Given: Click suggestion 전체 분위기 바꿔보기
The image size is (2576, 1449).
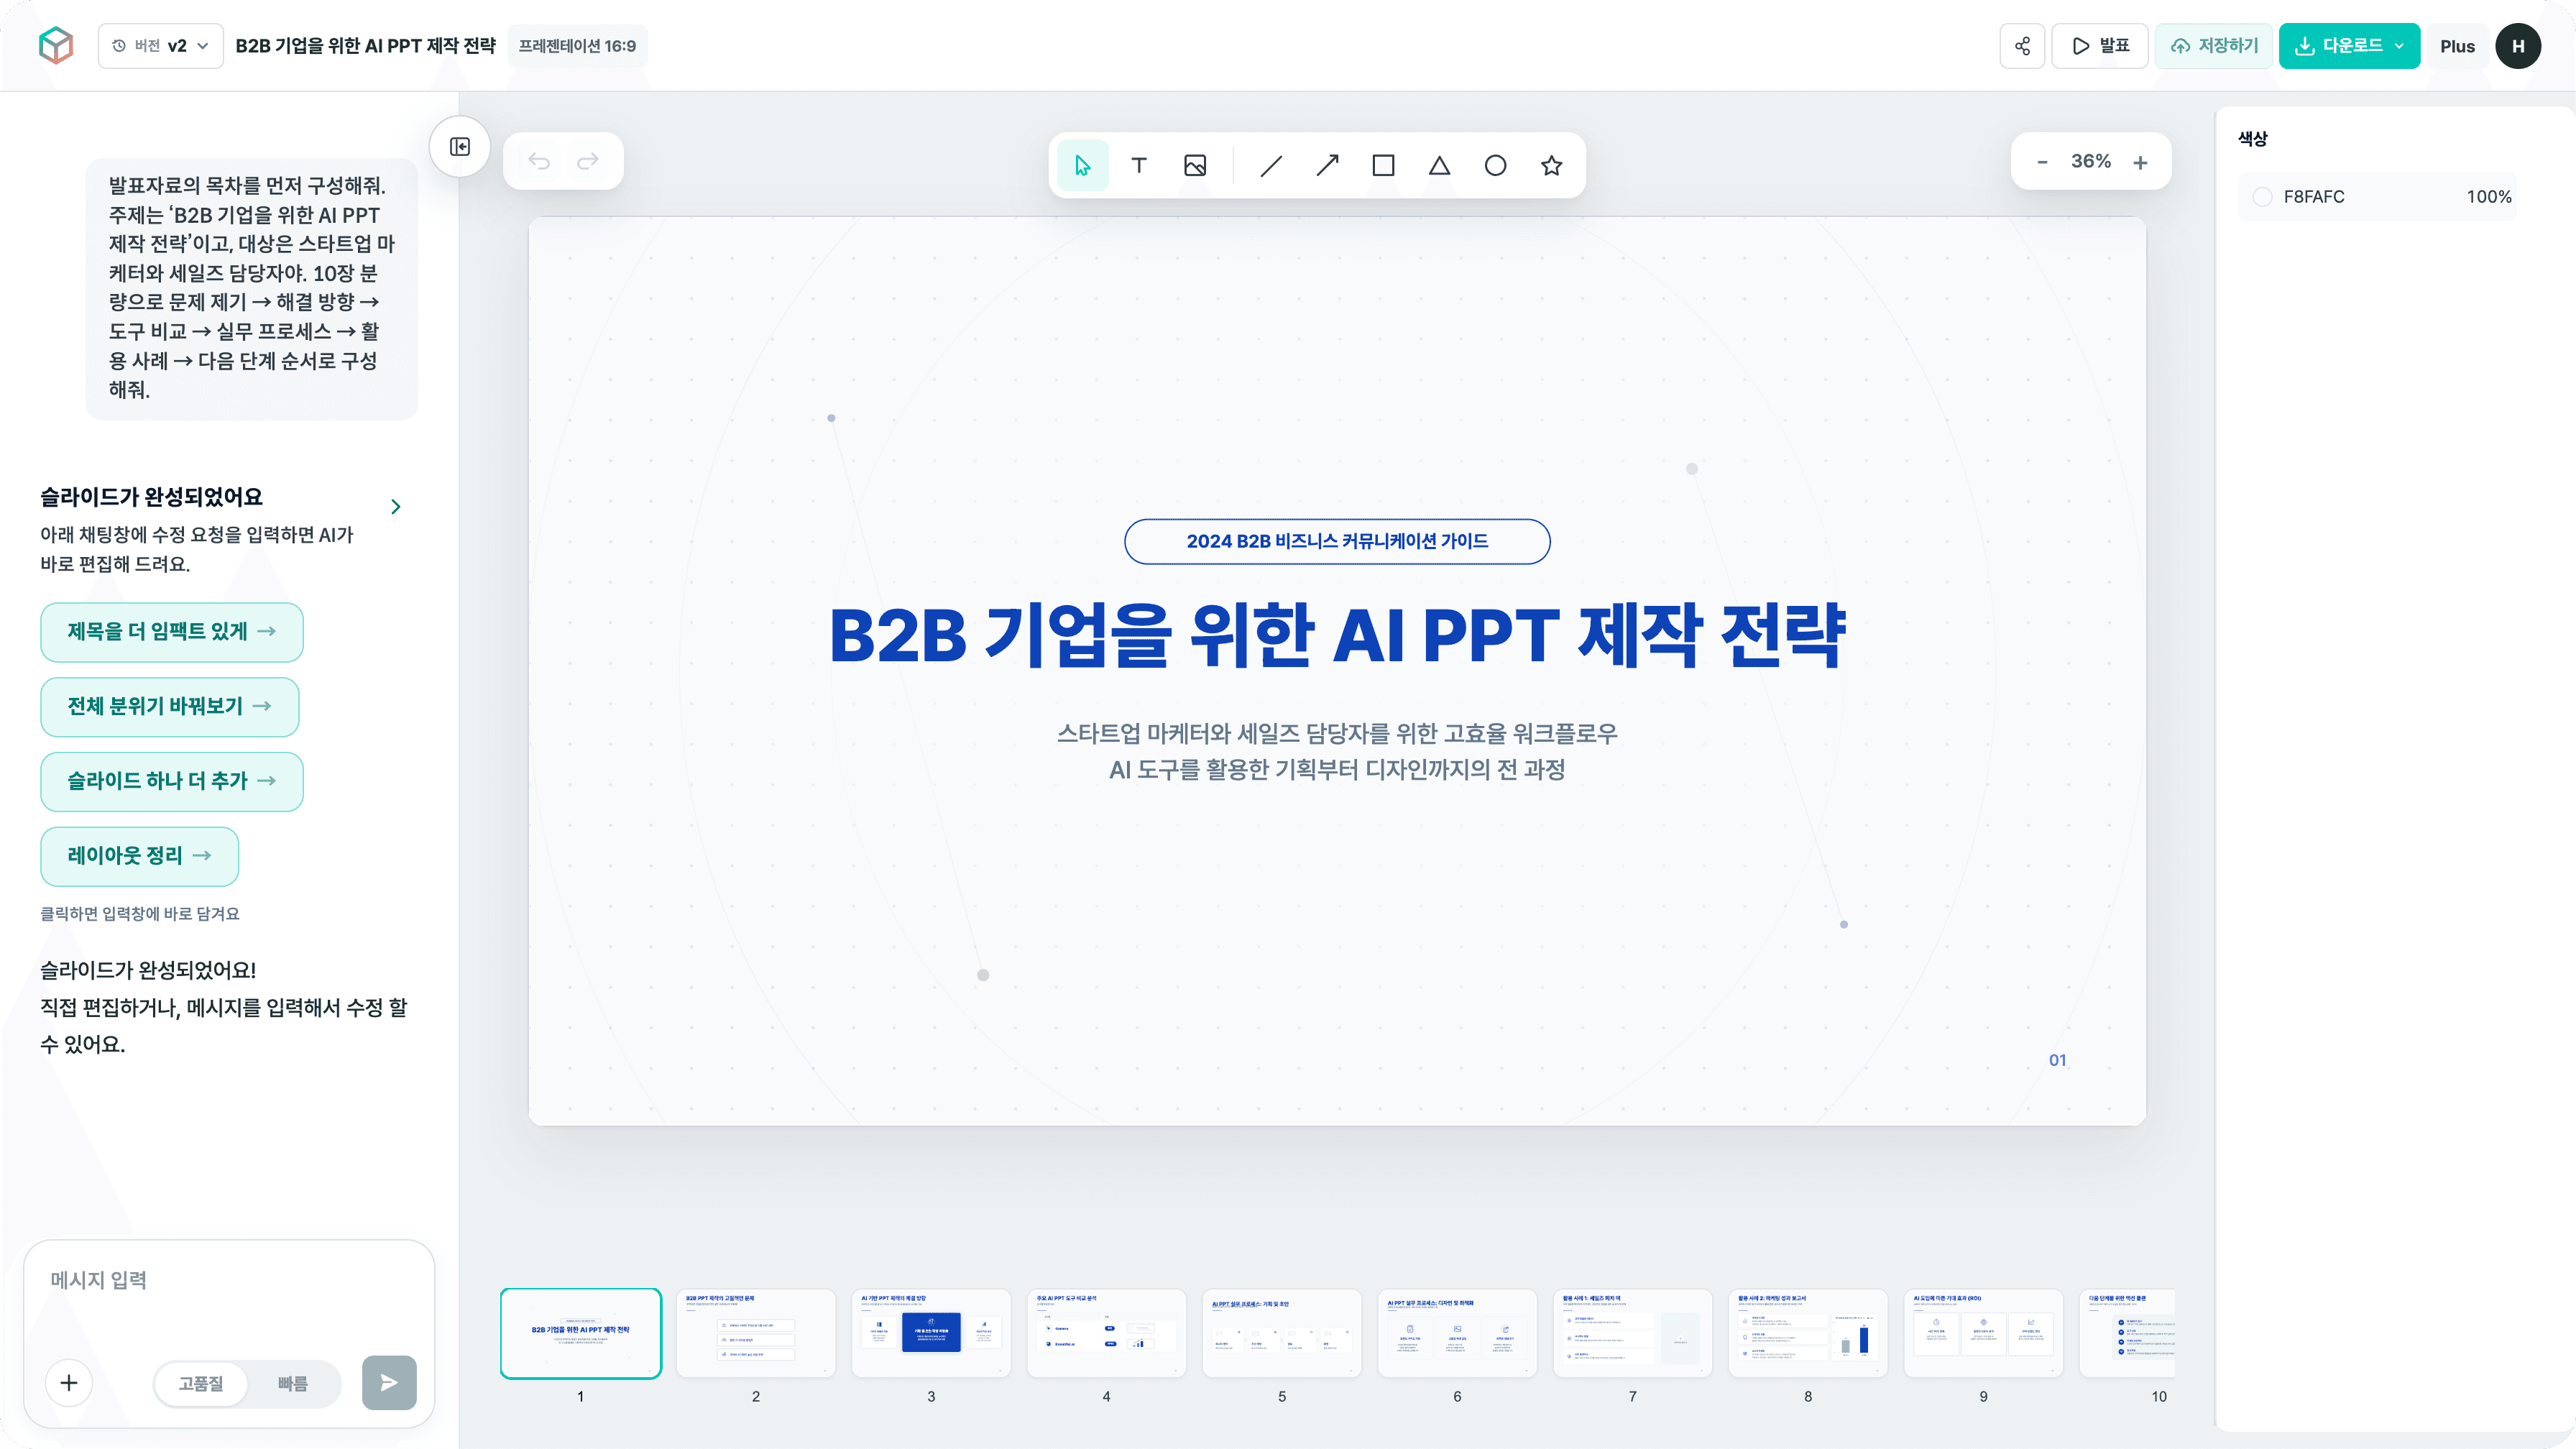Looking at the screenshot, I should (170, 707).
